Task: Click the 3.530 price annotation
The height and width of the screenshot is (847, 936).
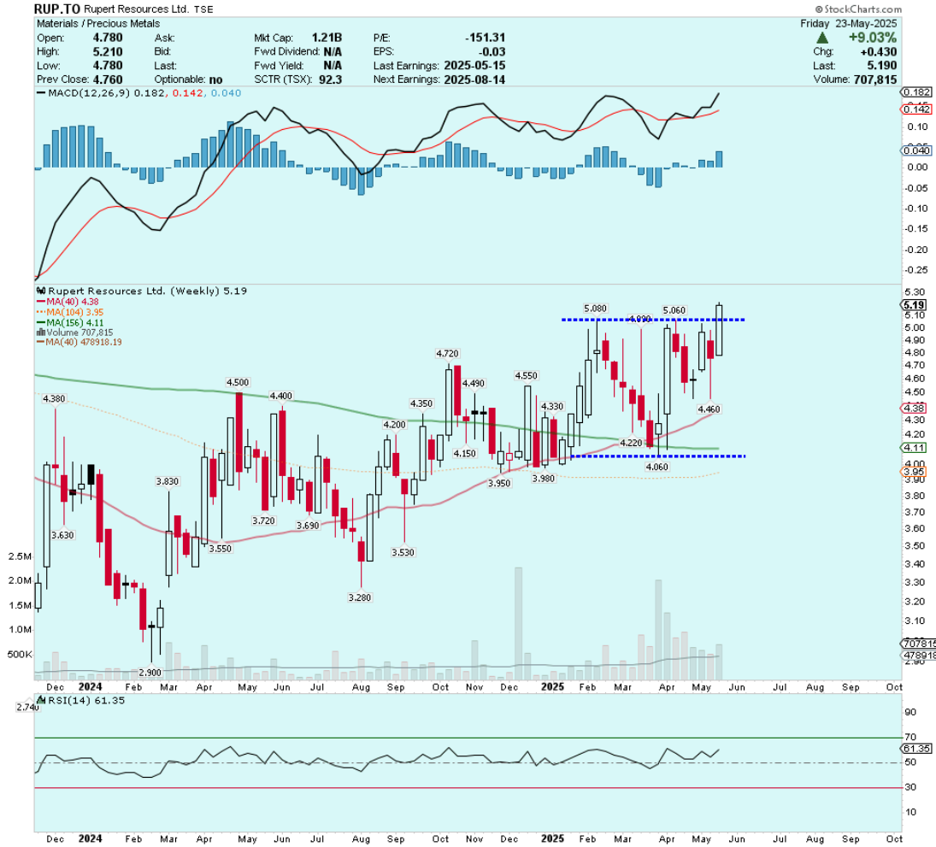Action: (403, 553)
